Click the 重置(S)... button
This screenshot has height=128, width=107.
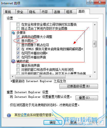click(87, 98)
